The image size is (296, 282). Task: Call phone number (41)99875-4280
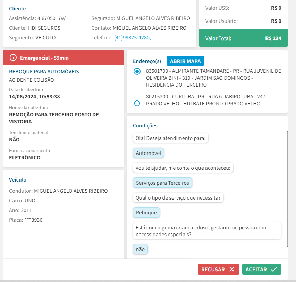pos(133,38)
